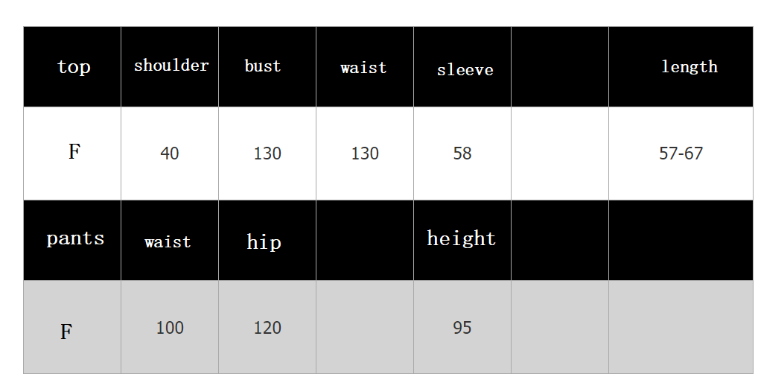Click the "bust" column header
Image resolution: width=758 pixels, height=377 pixels.
pyautogui.click(x=263, y=66)
